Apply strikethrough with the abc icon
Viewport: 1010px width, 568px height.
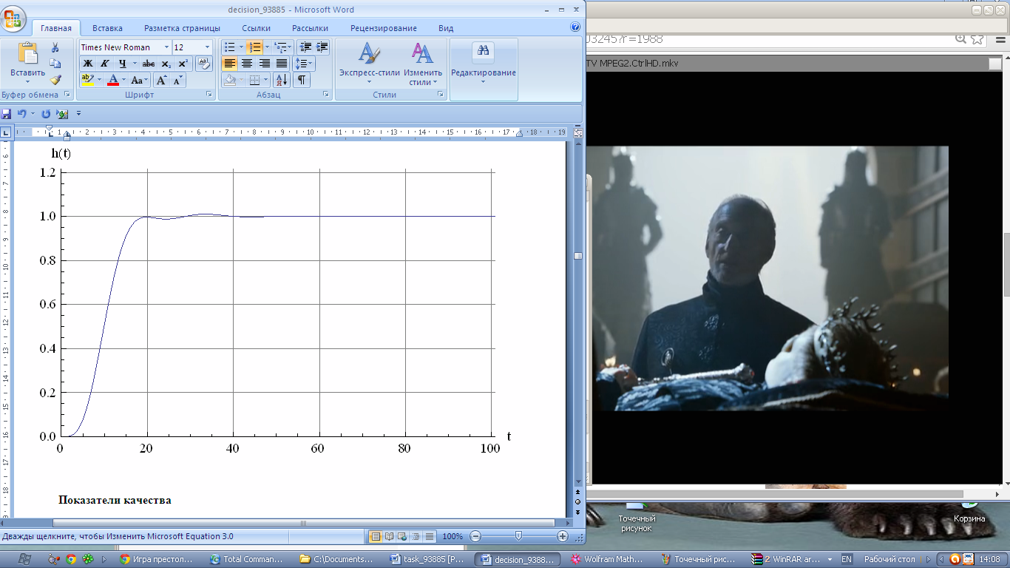[149, 64]
